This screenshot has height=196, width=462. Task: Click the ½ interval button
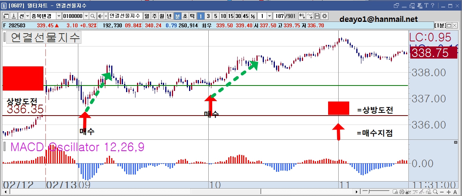point(253,16)
